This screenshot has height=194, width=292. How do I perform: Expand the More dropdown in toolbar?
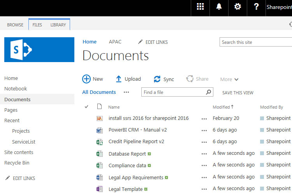[x=229, y=80]
